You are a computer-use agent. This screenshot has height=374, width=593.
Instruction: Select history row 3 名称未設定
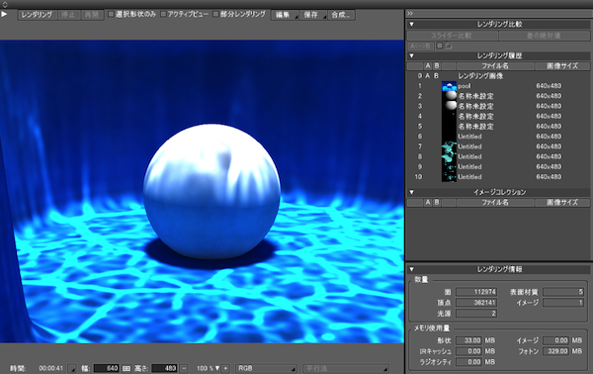coord(498,107)
